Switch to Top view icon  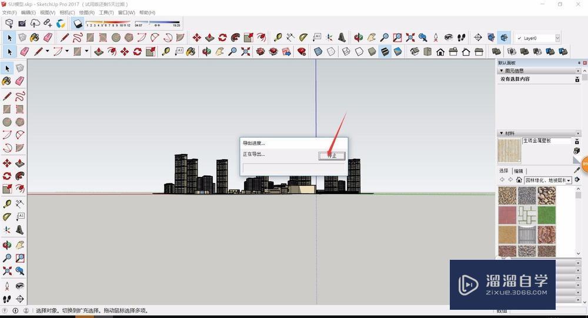427,51
